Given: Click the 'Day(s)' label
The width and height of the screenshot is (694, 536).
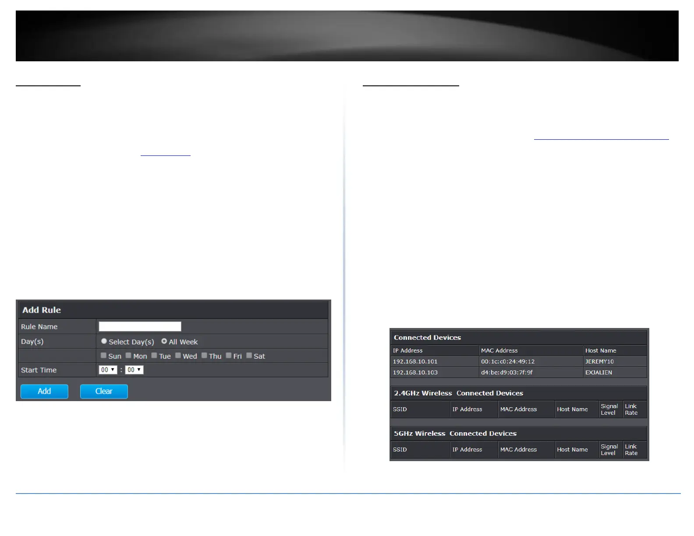Looking at the screenshot, I should (32, 342).
